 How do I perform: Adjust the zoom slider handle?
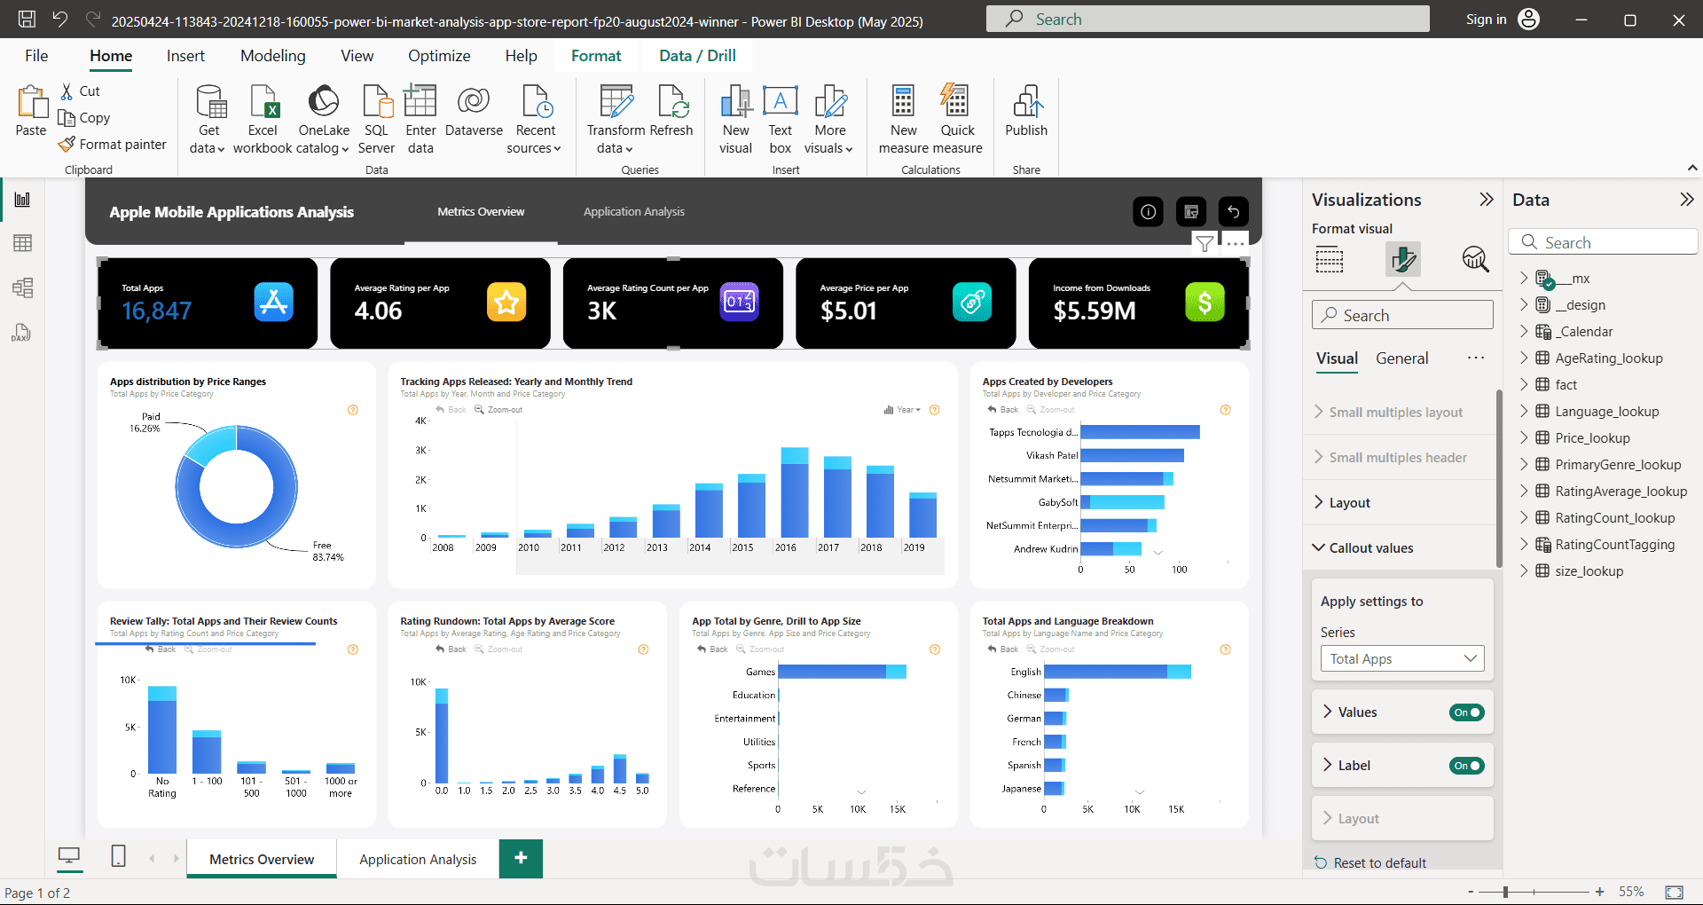click(x=1505, y=892)
